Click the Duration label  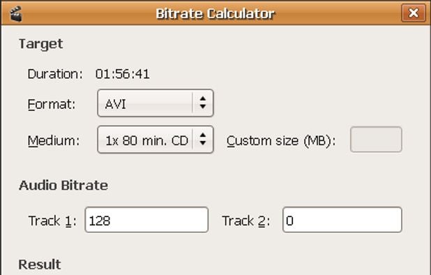(x=55, y=74)
